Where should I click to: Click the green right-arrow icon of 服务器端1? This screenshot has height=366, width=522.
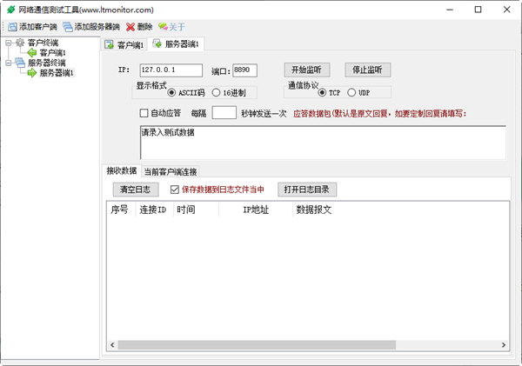coord(32,73)
